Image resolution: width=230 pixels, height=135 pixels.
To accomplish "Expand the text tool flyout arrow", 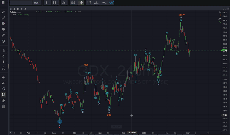I will (x=7, y=67).
